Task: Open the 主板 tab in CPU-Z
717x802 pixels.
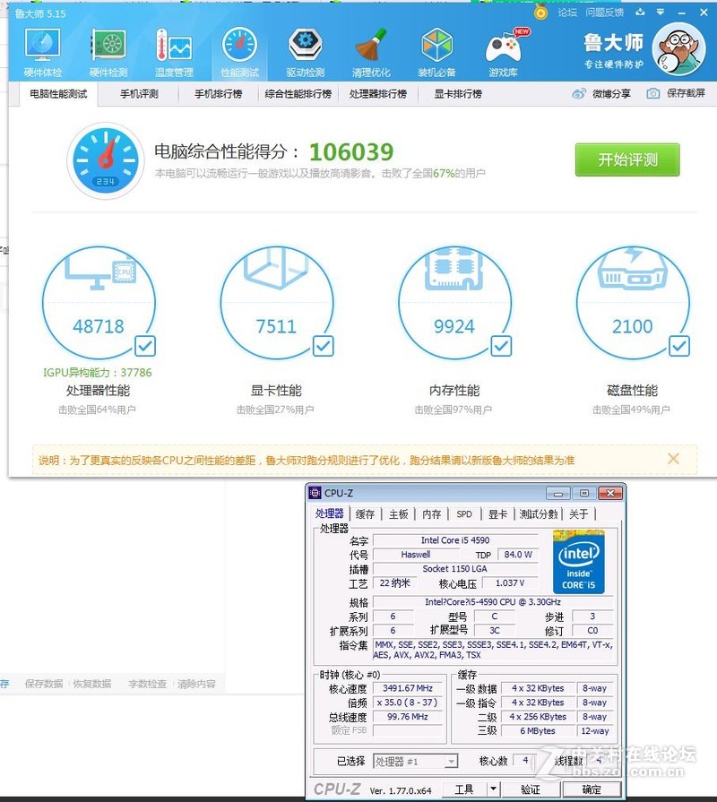Action: point(399,514)
